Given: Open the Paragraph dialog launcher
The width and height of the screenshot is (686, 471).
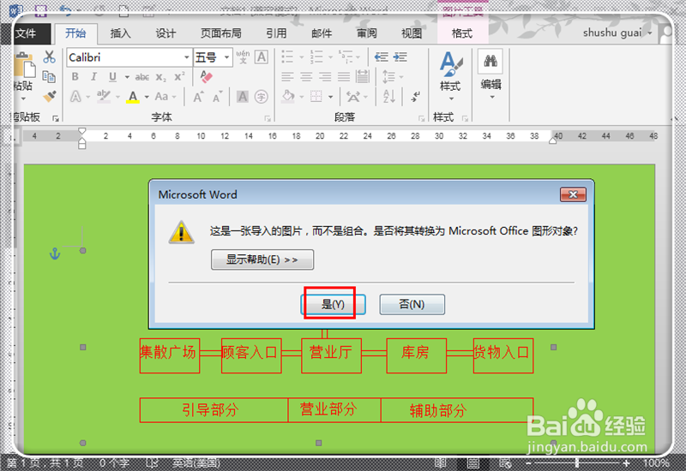Looking at the screenshot, I should pyautogui.click(x=421, y=118).
